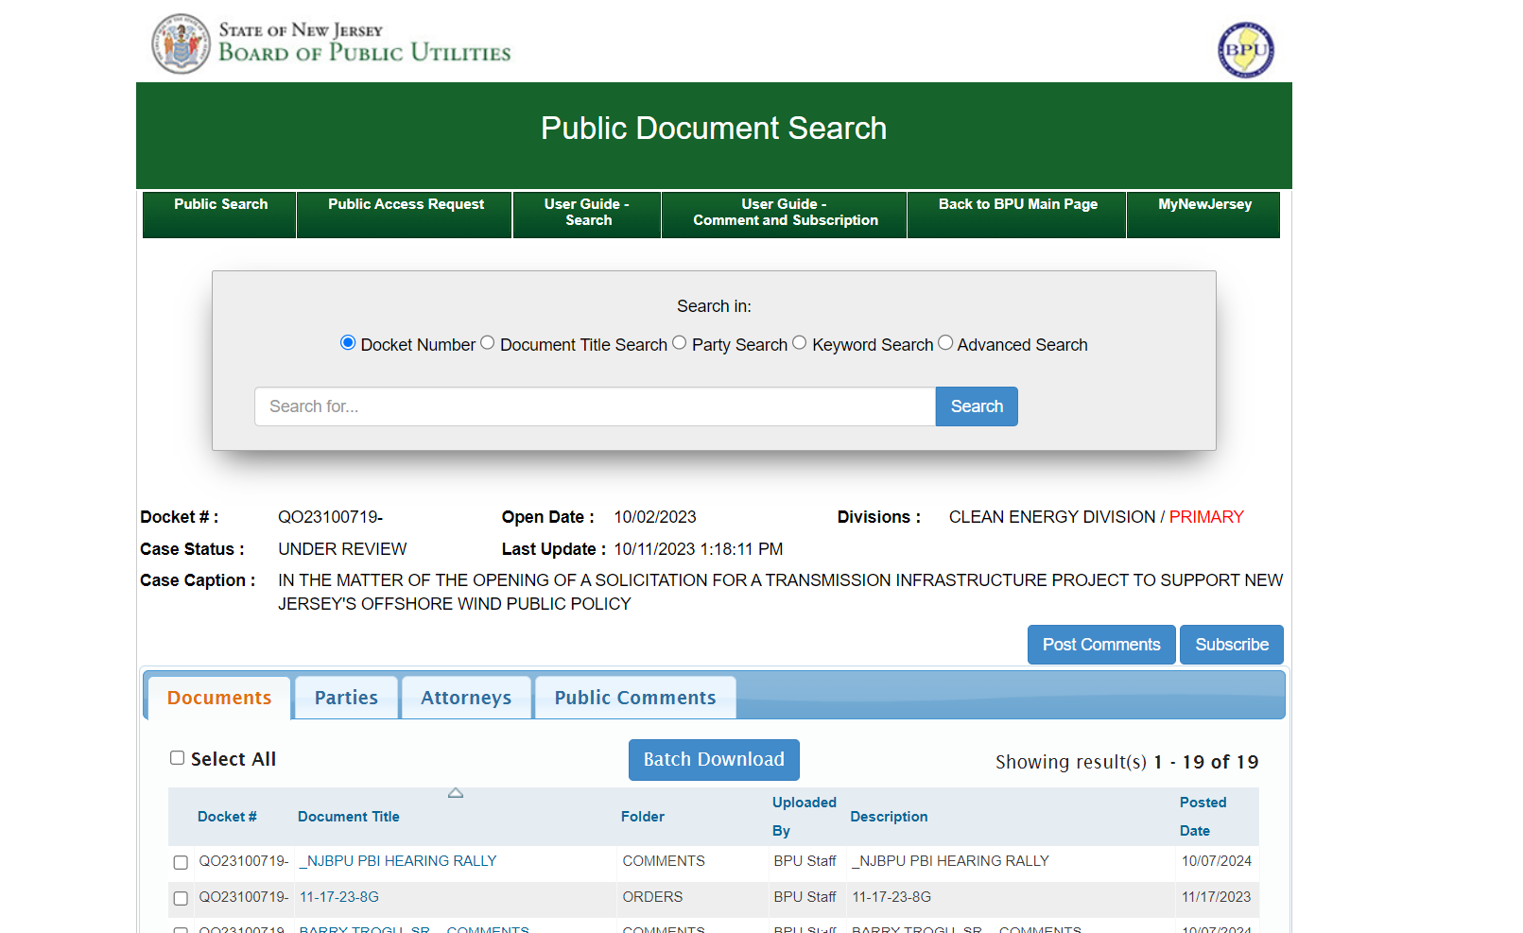This screenshot has width=1523, height=933.
Task: Click the blue Search button
Action: pos(977,406)
